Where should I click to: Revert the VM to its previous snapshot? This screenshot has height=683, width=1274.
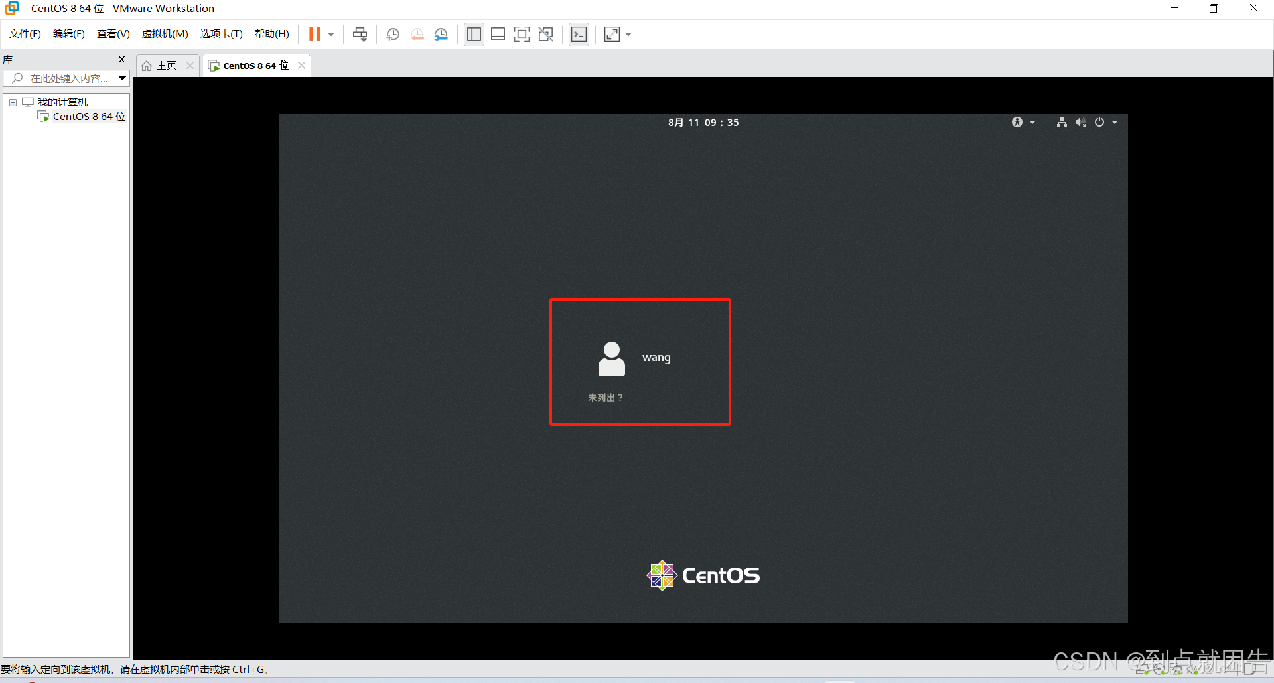point(417,34)
